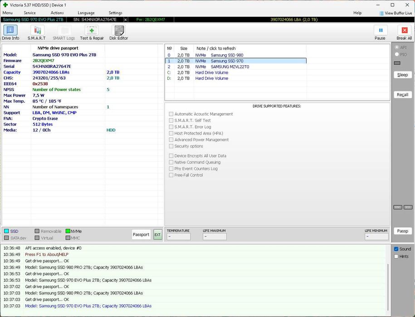This screenshot has height=317, width=415.
Task: Open the Menu menu
Action: 8,13
